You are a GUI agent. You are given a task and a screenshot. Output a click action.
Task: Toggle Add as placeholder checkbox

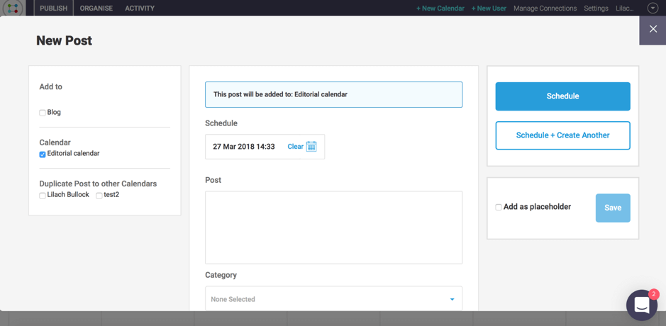499,207
